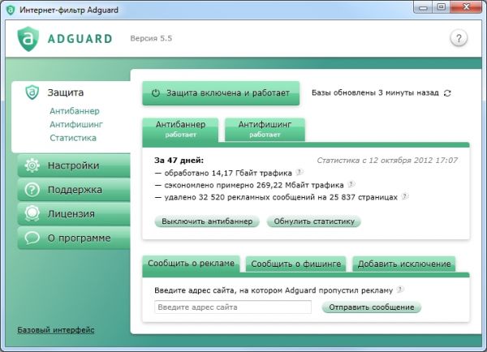This screenshot has width=487, height=352.
Task: Click the title bar Adguard shield icon
Action: coord(11,10)
